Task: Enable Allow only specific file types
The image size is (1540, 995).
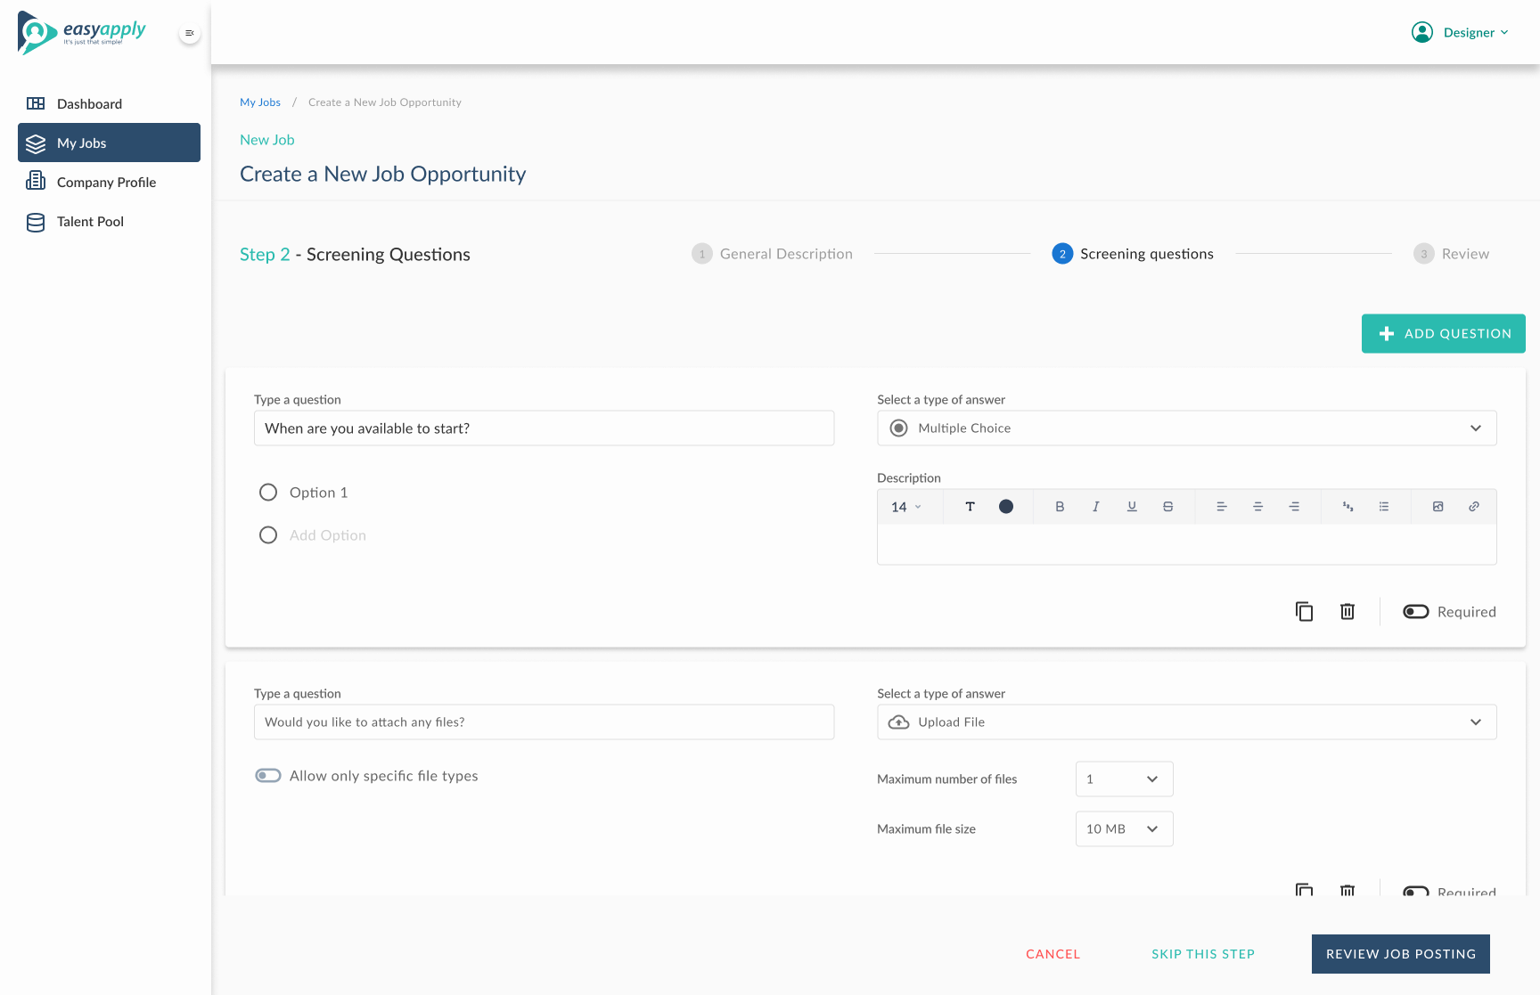Action: 268,776
